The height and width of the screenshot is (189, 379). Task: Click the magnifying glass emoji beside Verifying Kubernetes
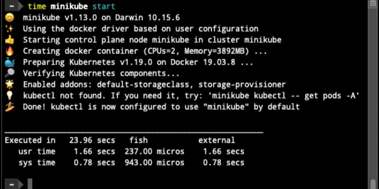tap(9, 73)
